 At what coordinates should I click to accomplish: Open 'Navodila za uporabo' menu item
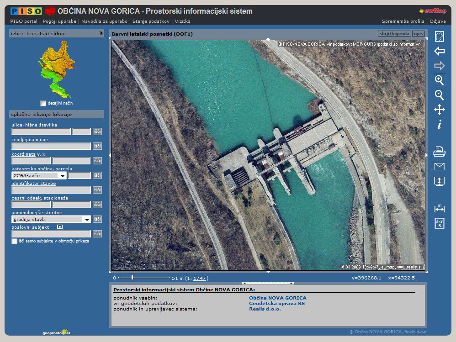click(105, 21)
